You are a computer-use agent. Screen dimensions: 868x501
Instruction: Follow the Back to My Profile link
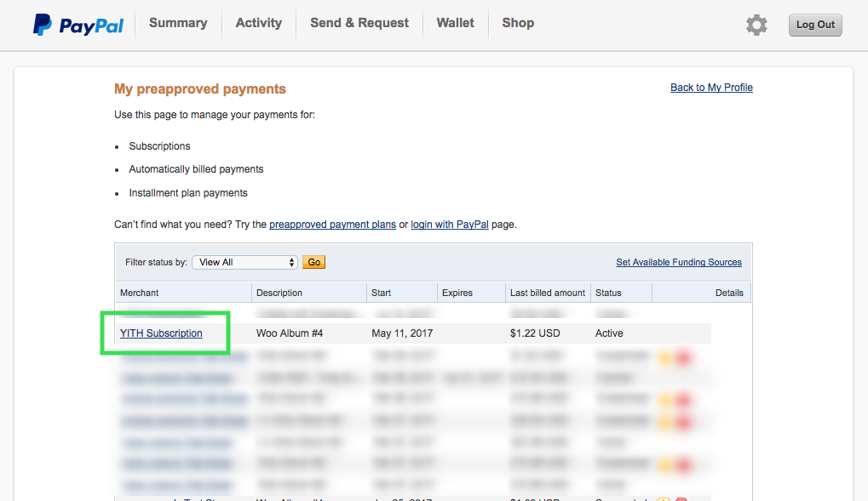tap(711, 88)
